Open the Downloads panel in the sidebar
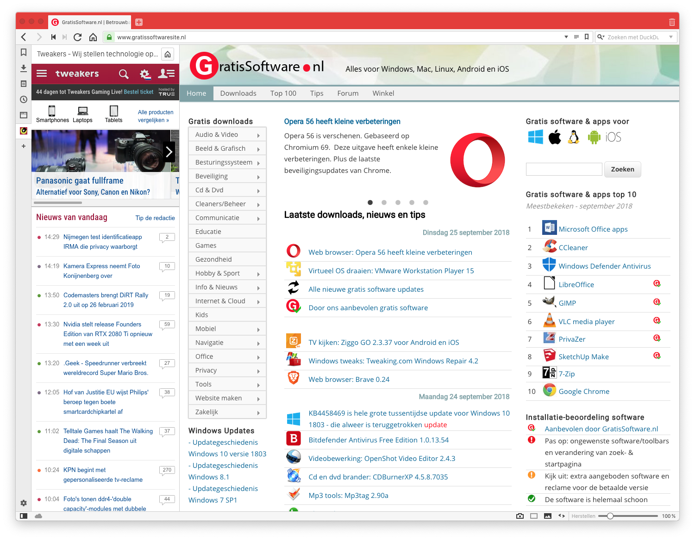The height and width of the screenshot is (540, 695). pyautogui.click(x=24, y=68)
